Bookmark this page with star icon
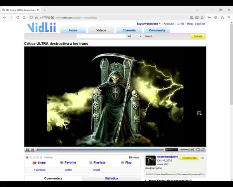 click(x=202, y=18)
